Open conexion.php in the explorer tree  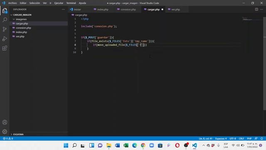pos(39,28)
